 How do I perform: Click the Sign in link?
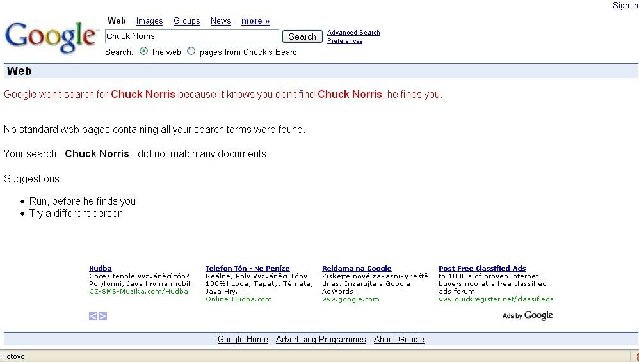pyautogui.click(x=625, y=6)
